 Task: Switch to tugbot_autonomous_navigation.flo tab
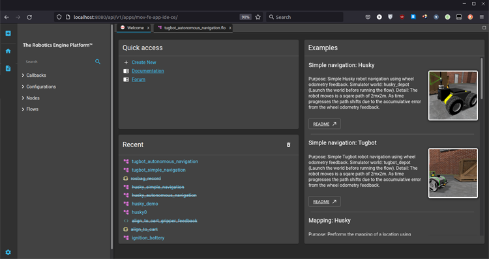pos(193,28)
